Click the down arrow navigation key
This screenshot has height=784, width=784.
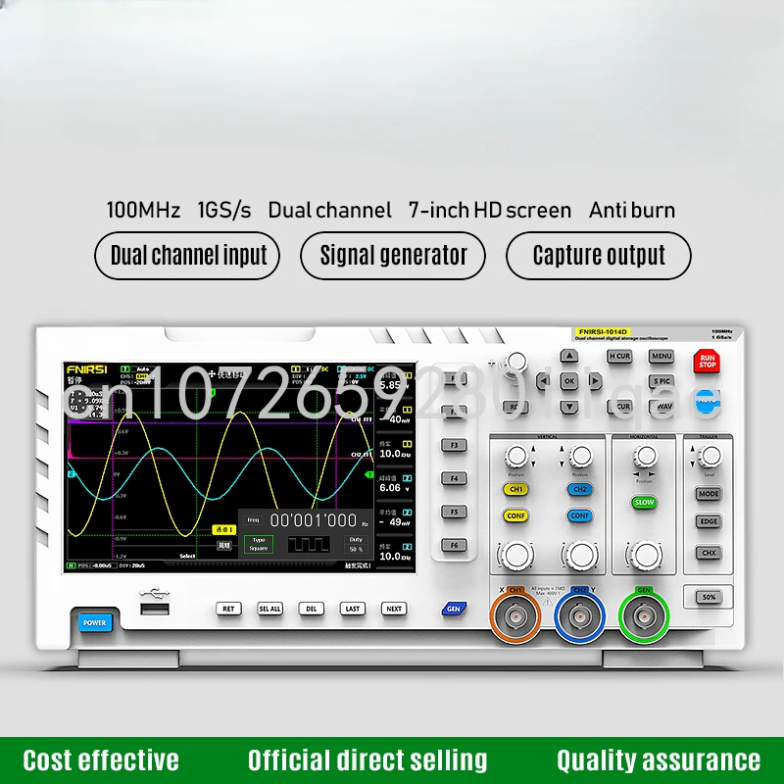pos(569,407)
